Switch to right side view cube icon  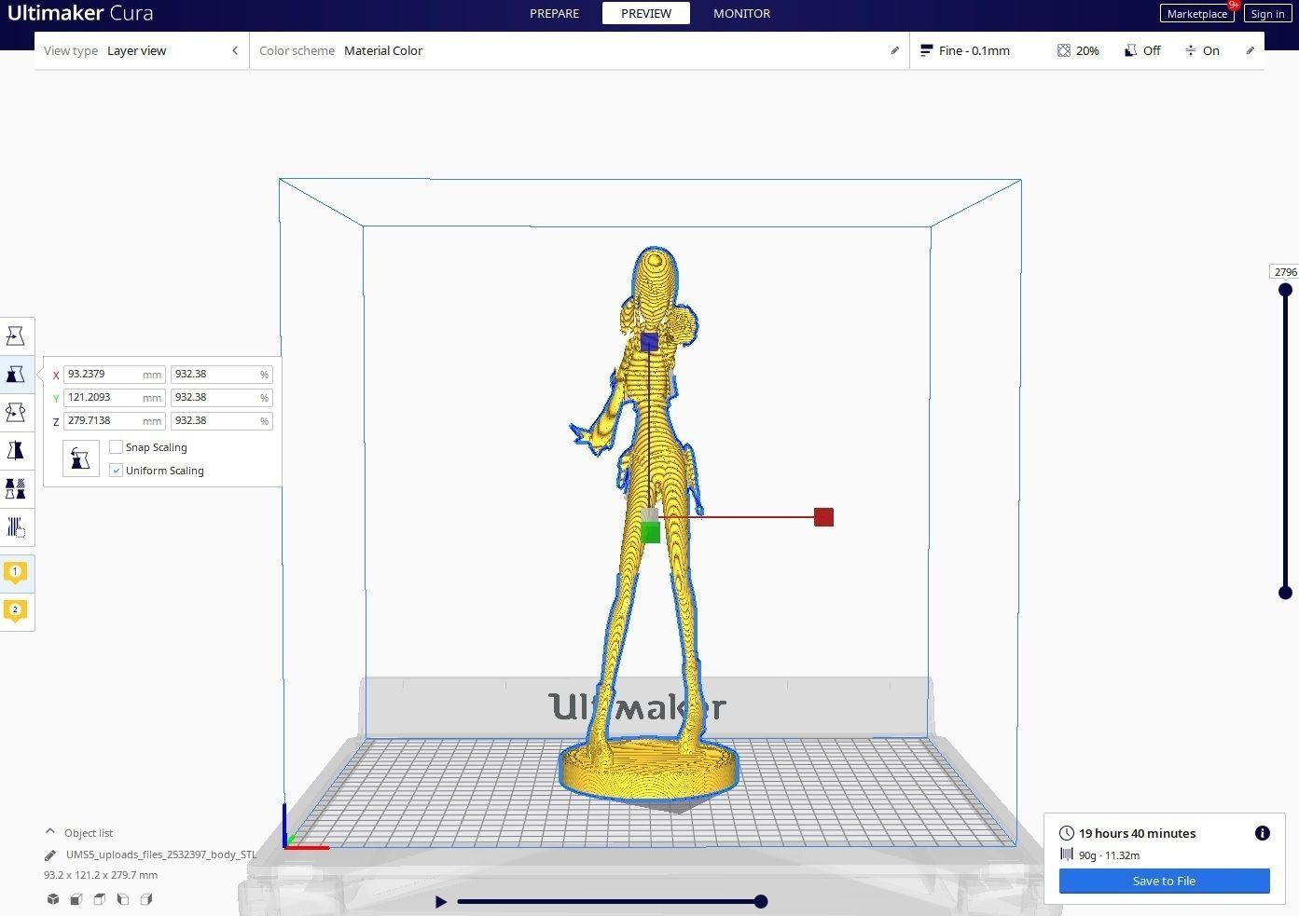coord(146,899)
